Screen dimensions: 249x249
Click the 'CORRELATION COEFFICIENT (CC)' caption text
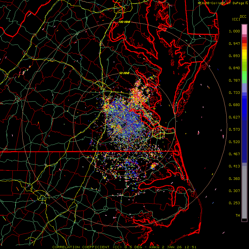click(x=87, y=247)
